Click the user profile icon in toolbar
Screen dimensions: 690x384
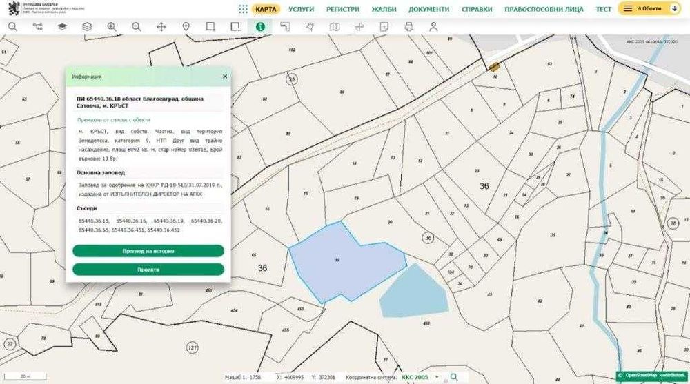434,27
